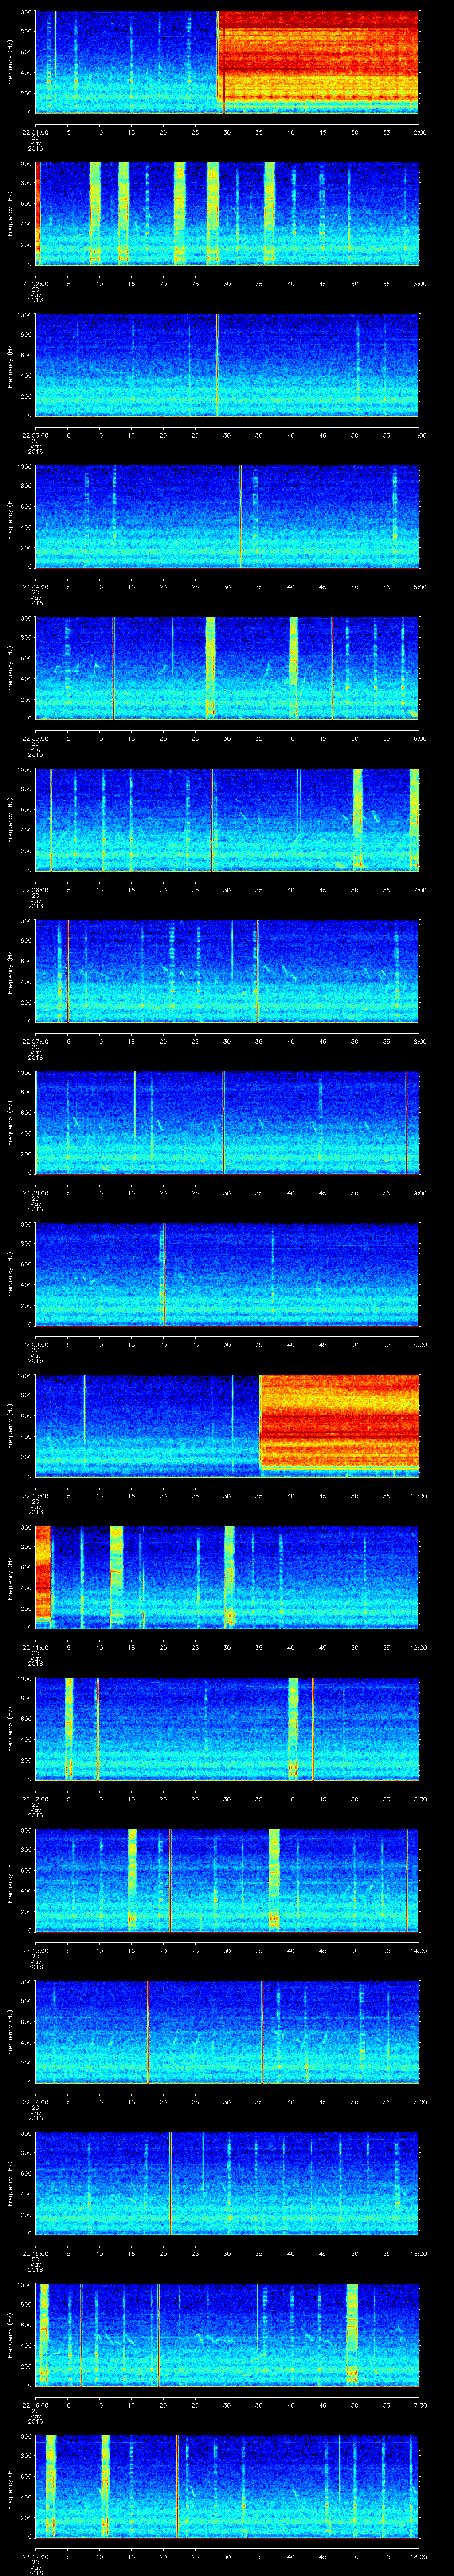Click the 45-second tick label under the 22:08 panel
This screenshot has height=2576, width=454.
(323, 1192)
